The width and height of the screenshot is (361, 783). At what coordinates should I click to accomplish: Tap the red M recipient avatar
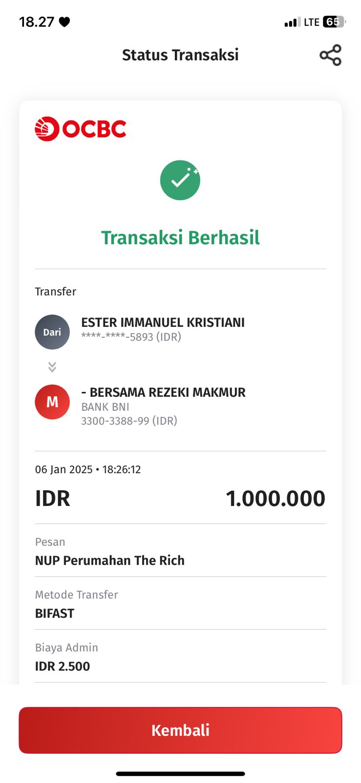click(52, 402)
